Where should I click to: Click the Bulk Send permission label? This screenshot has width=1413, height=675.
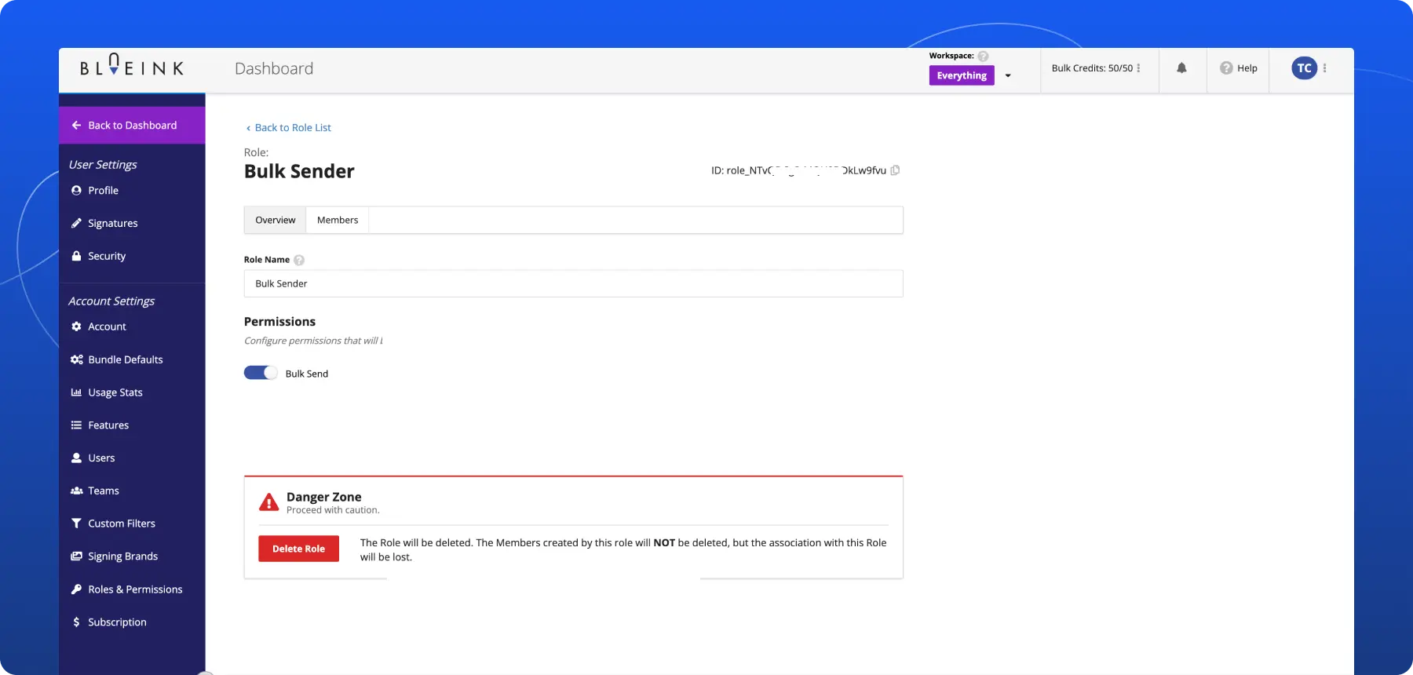click(307, 374)
